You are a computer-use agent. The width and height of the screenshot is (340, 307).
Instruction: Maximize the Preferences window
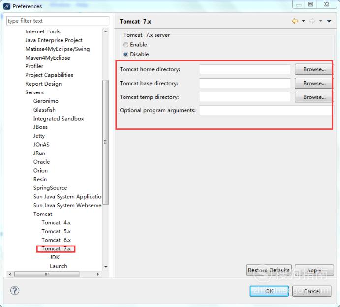coord(310,4)
